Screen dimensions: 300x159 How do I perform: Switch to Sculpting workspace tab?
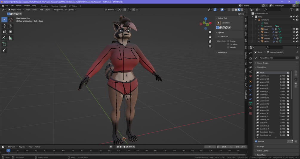pyautogui.click(x=44, y=6)
